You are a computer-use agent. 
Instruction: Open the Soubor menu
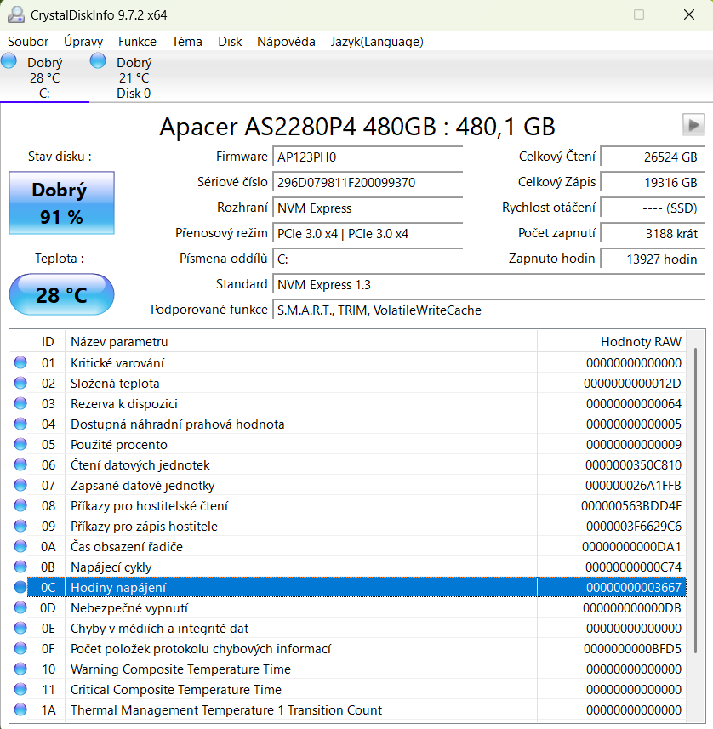coord(28,42)
